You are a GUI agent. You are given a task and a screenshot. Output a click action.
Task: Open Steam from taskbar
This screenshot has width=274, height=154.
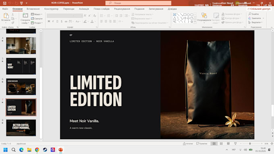pos(45,150)
